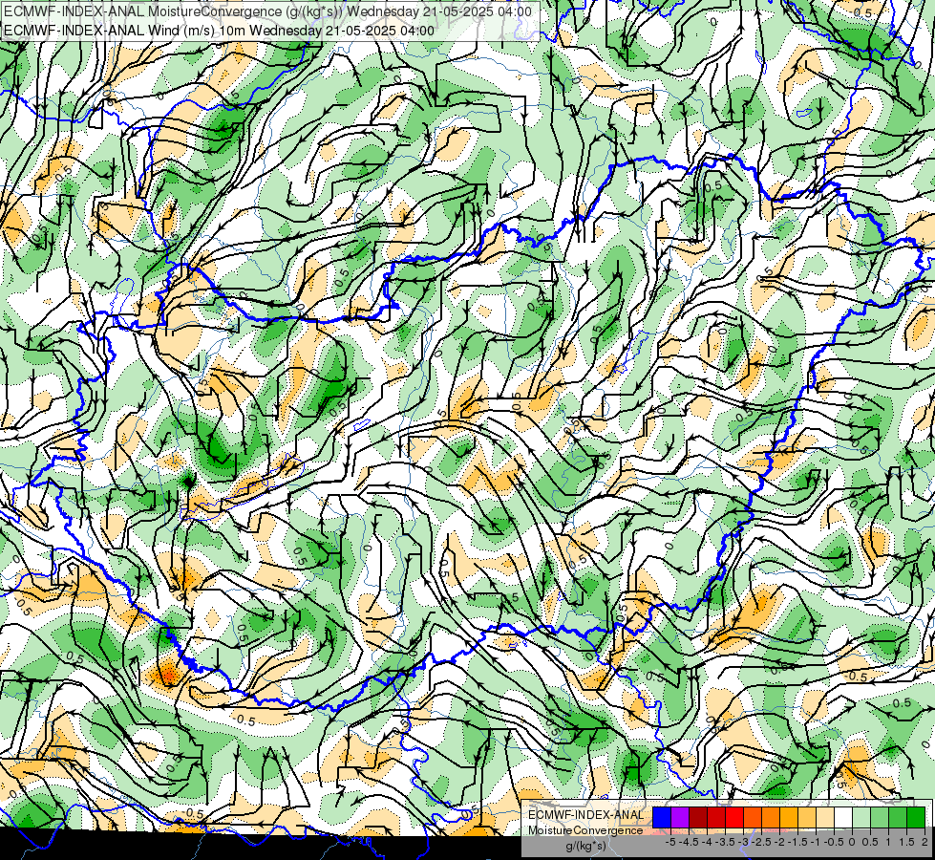The height and width of the screenshot is (860, 935).
Task: Click the legend's MoistureConvergence label
Action: tap(585, 830)
